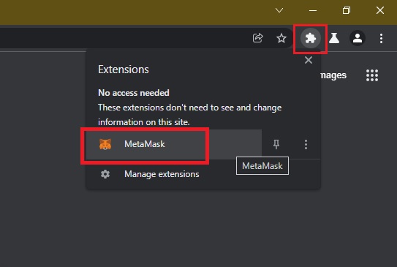Pin MetaMask to the toolbar
397x267 pixels.
click(276, 144)
